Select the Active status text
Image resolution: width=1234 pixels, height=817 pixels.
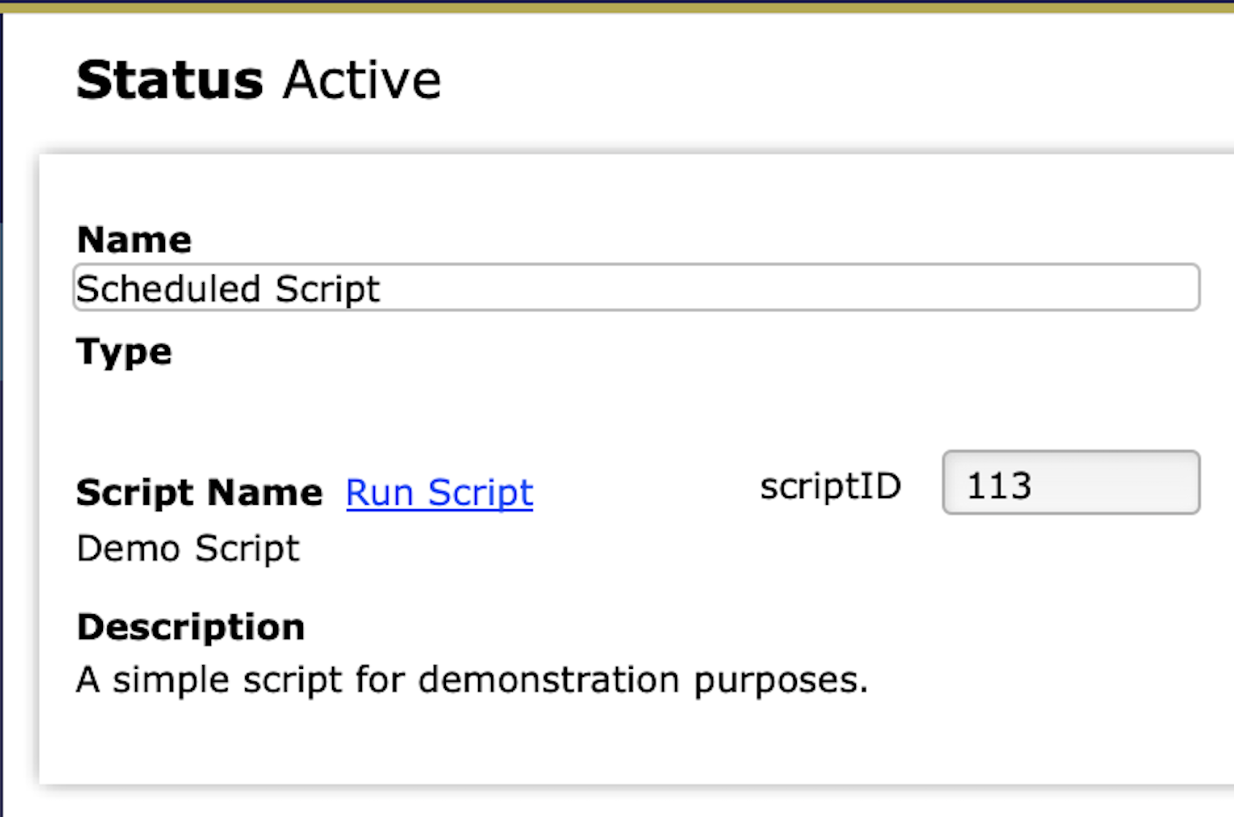point(362,80)
